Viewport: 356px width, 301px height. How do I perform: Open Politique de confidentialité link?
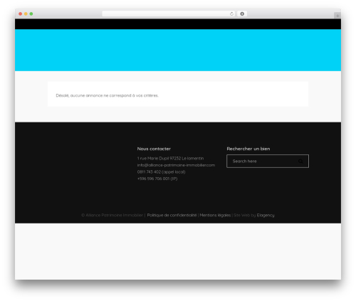[172, 215]
